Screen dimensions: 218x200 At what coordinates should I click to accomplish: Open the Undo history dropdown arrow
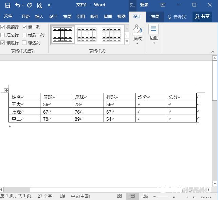click(23, 5)
